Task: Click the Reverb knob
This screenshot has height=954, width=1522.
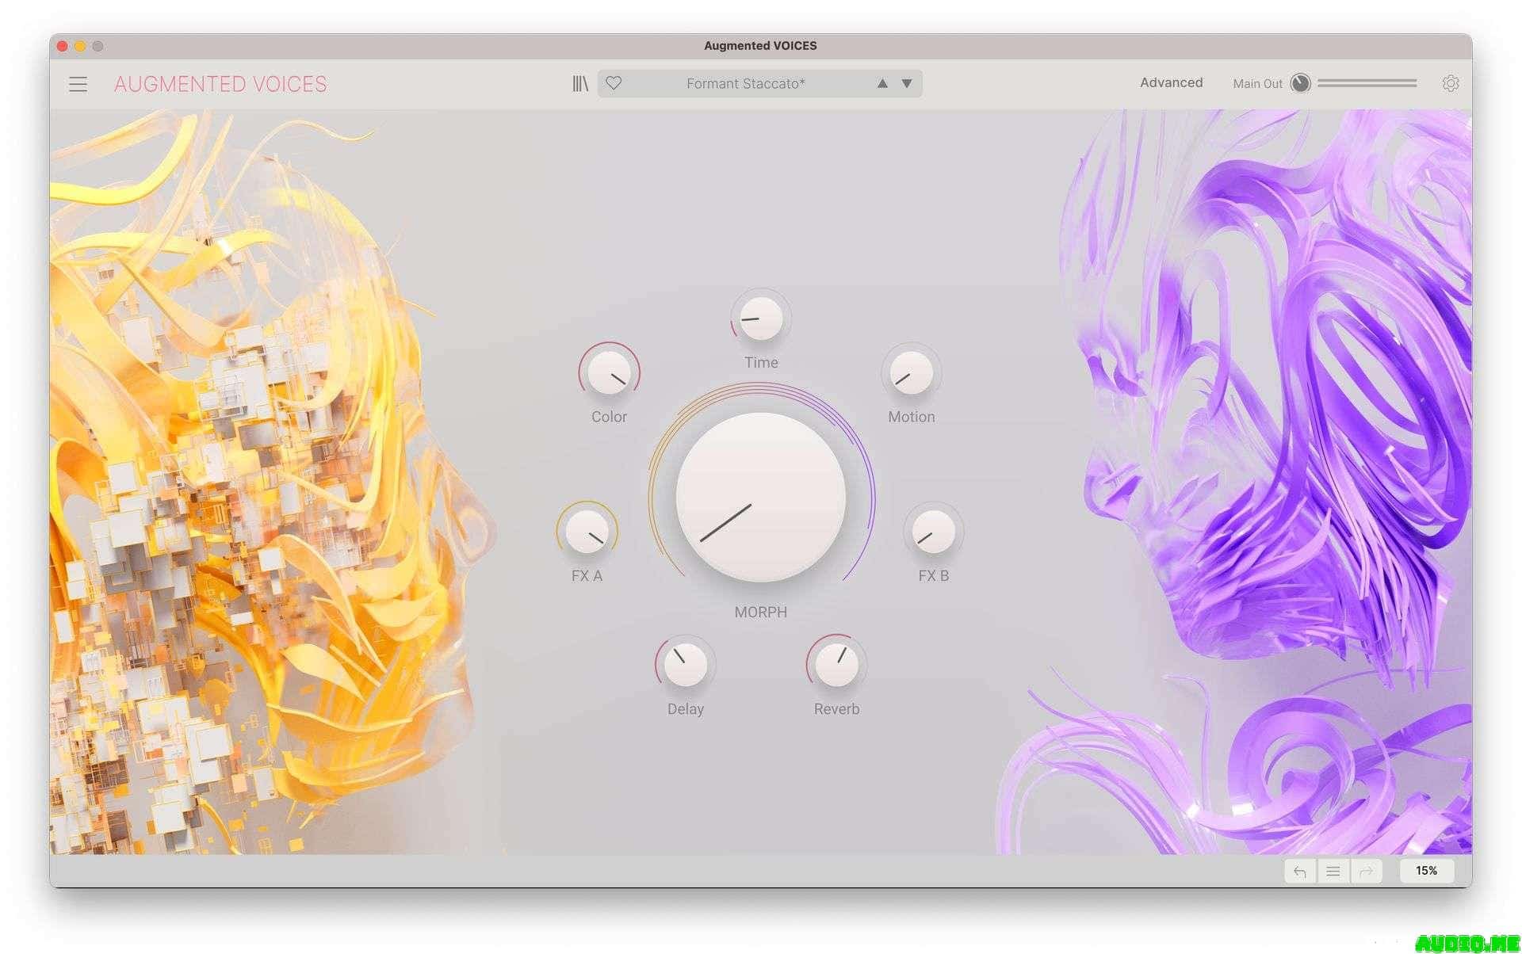Action: pos(836,664)
